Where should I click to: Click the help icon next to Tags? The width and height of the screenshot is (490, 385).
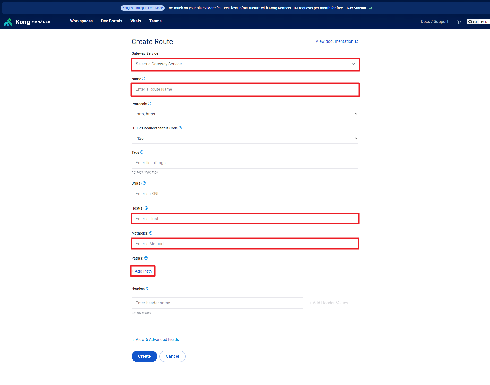coord(142,152)
